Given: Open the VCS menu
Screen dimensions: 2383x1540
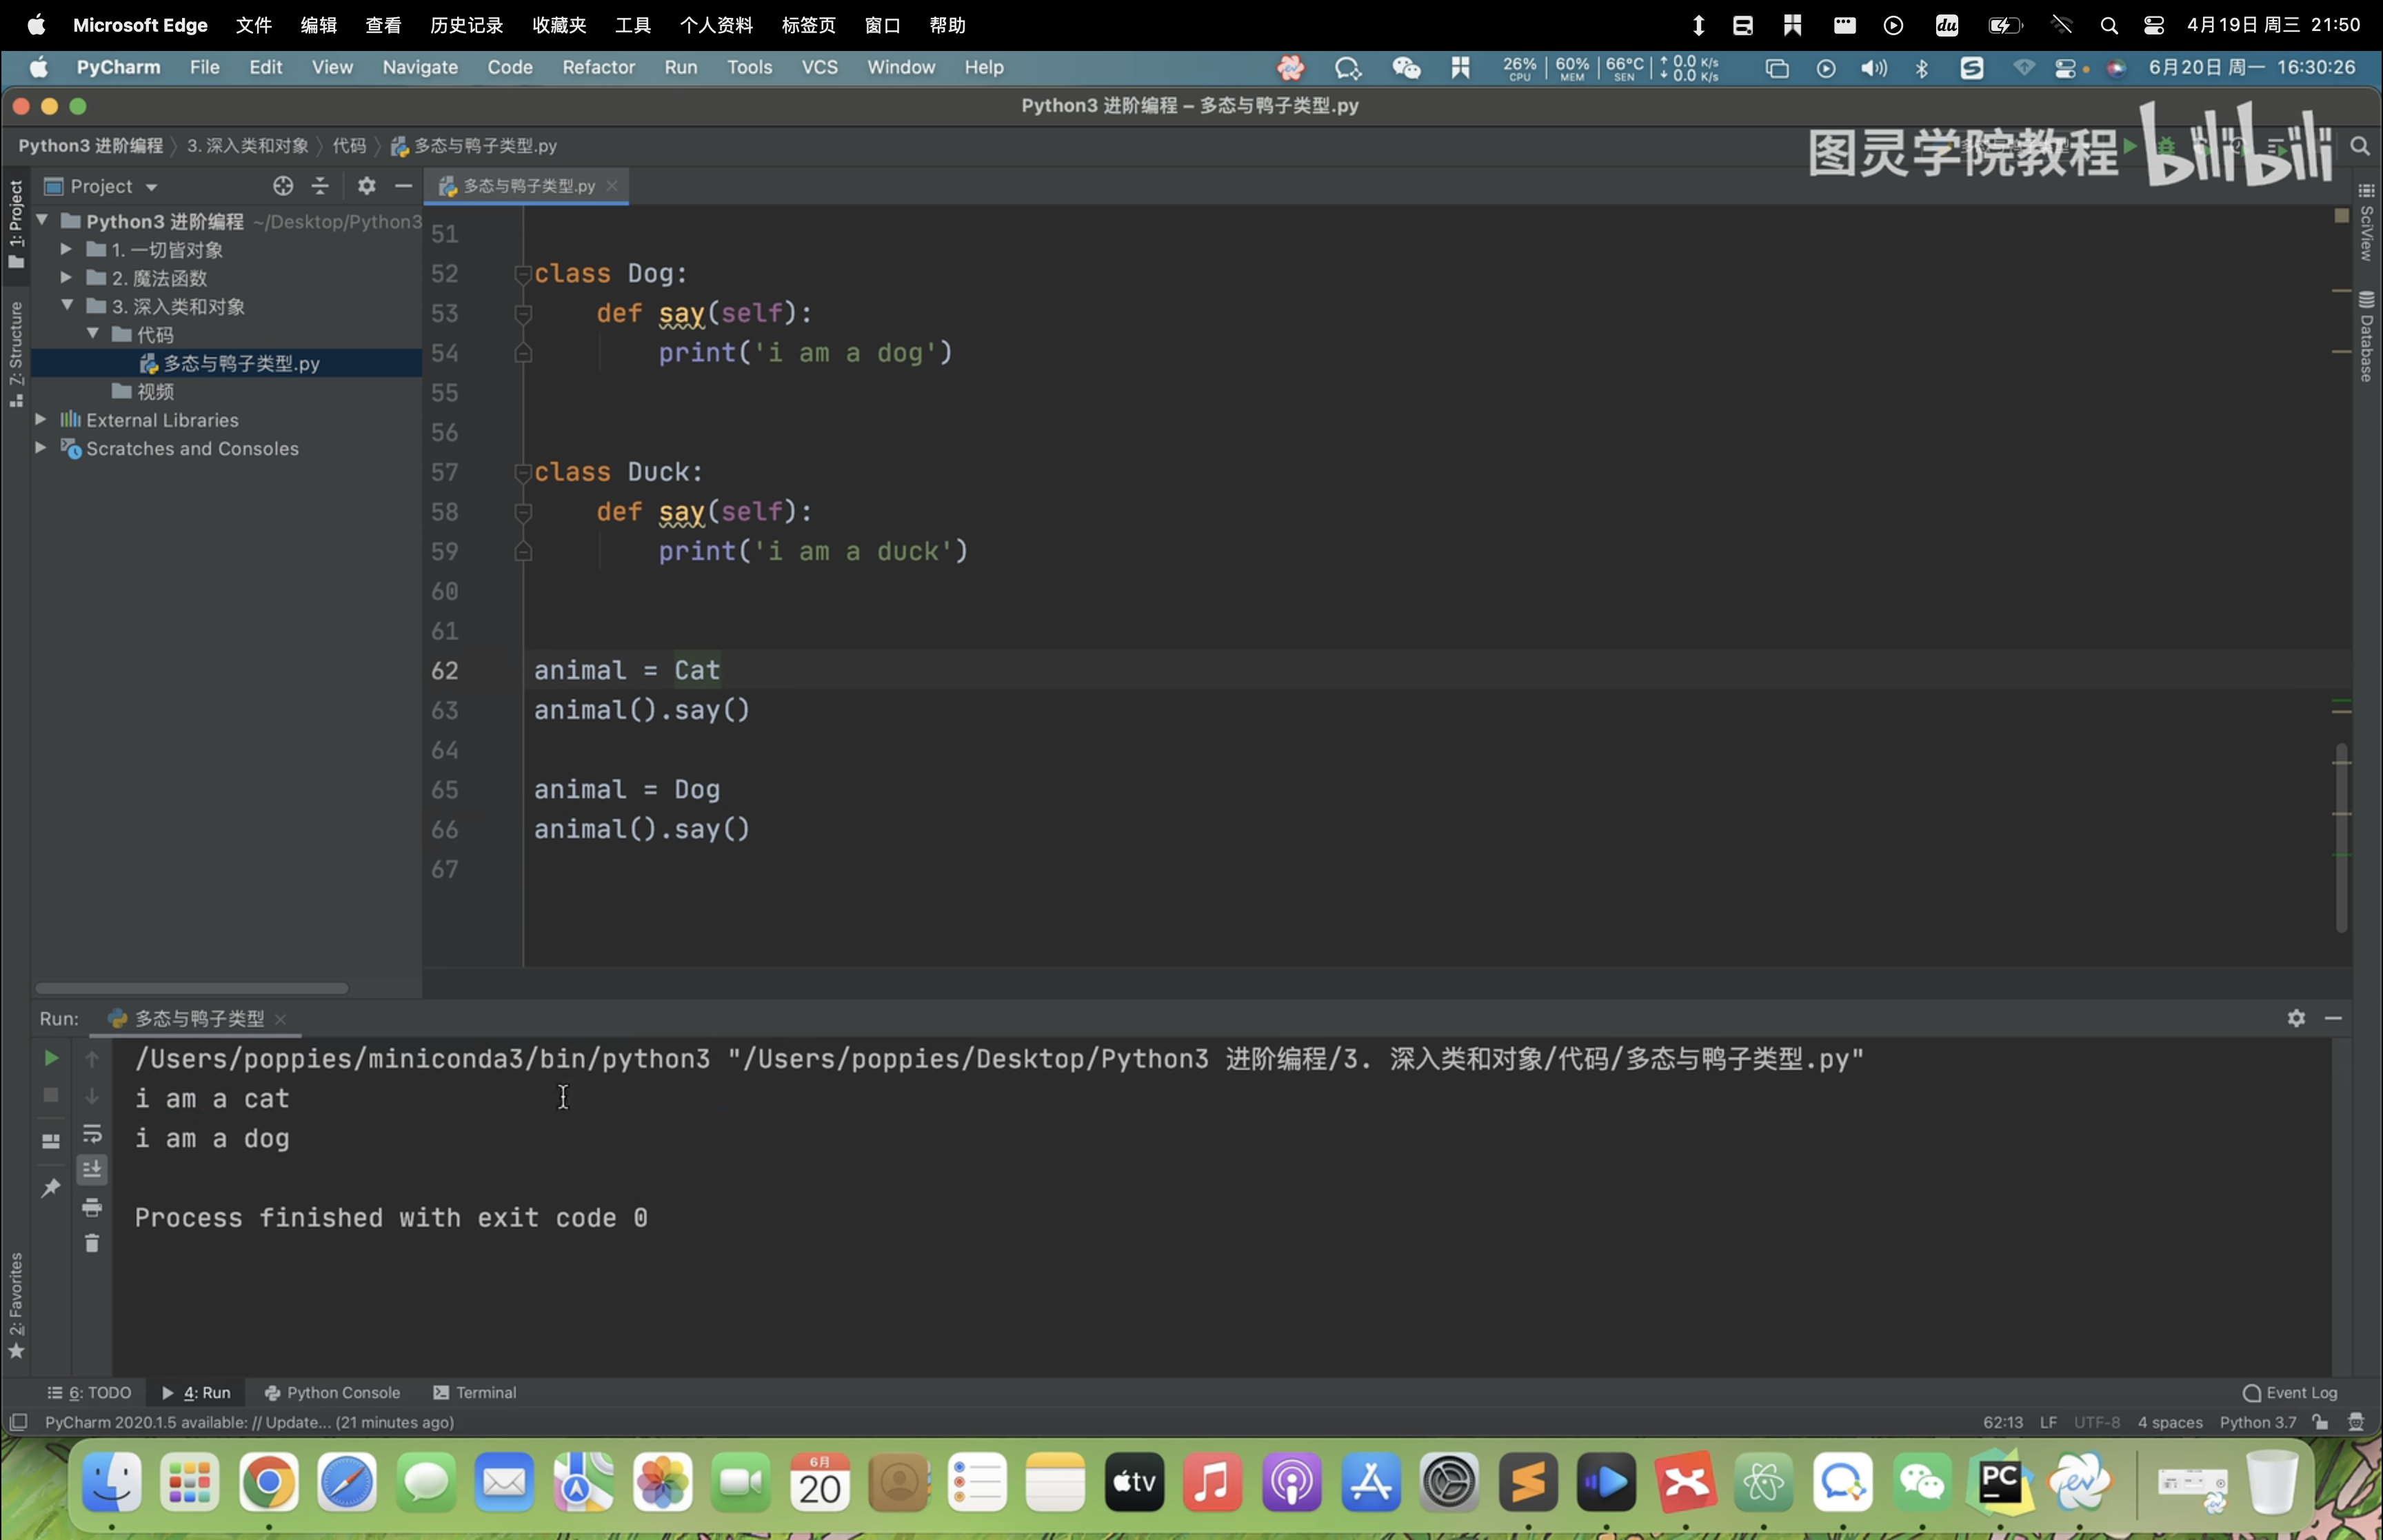Looking at the screenshot, I should point(819,67).
